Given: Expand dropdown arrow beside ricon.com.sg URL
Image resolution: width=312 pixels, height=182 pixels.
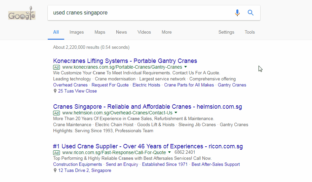Looking at the screenshot, I should click(x=169, y=152).
